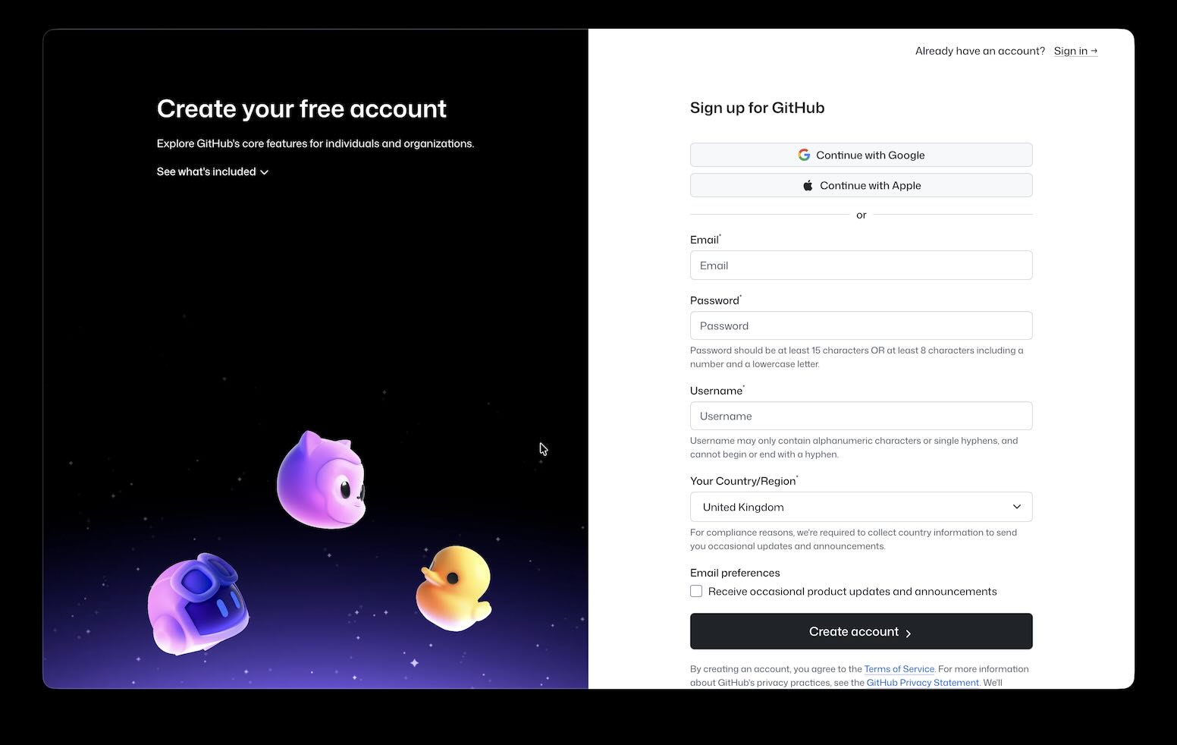Enable product updates and announcements checkbox
The height and width of the screenshot is (745, 1177).
[x=696, y=592]
